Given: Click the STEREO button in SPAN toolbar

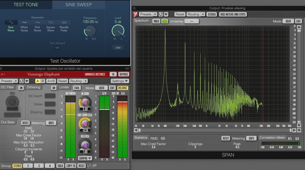Looking at the screenshot, I should coord(212,14).
